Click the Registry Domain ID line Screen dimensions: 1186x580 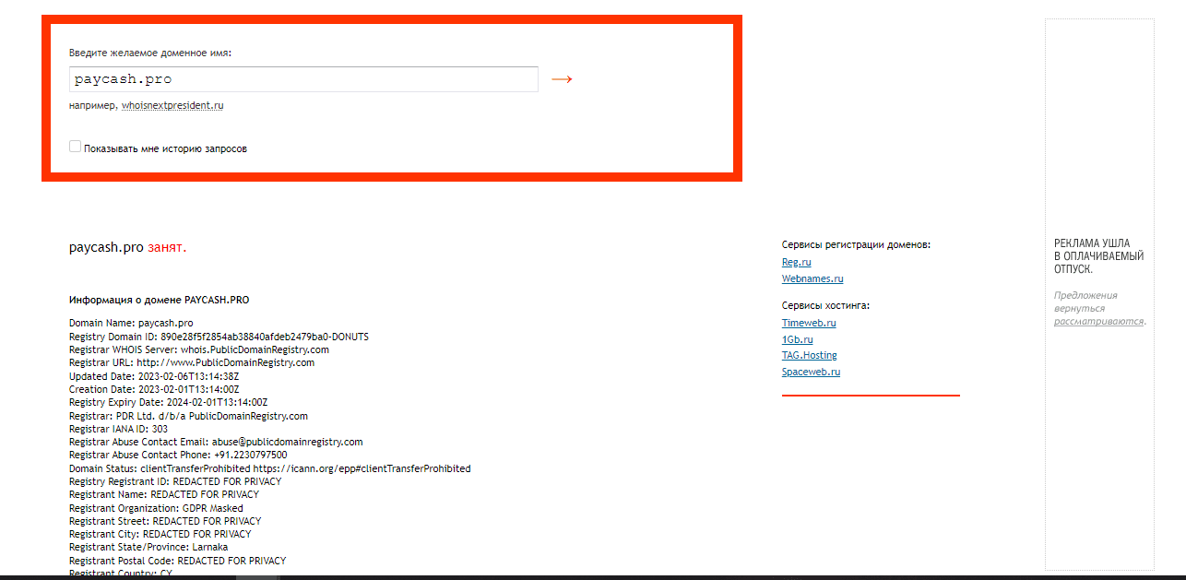click(x=219, y=337)
